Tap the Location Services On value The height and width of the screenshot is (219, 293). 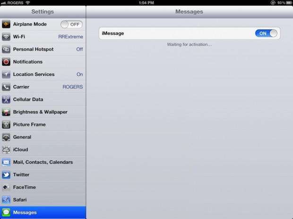click(79, 74)
